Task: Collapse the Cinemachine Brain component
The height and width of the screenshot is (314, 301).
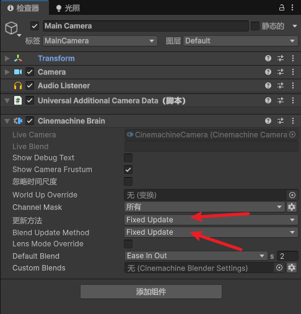Action: click(7, 121)
